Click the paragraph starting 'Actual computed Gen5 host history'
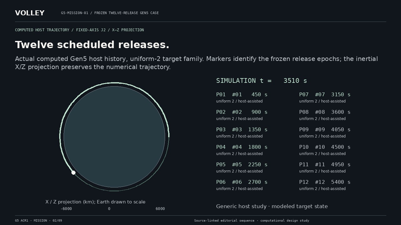The width and height of the screenshot is (401, 225). tap(196, 63)
